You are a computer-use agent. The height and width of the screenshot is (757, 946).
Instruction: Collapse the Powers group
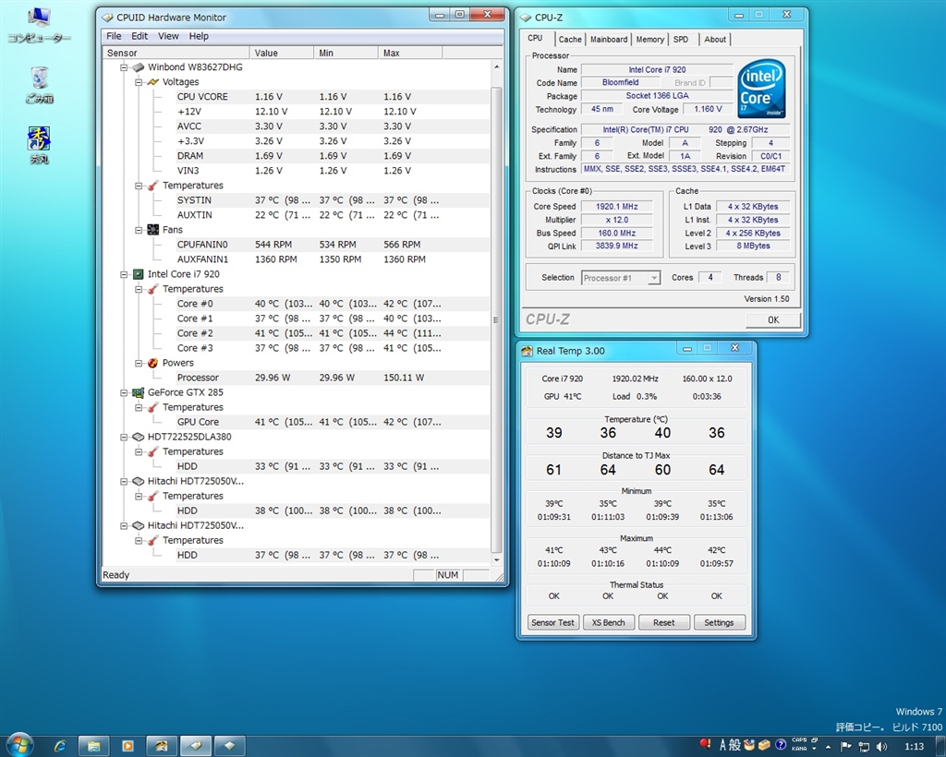point(139,363)
